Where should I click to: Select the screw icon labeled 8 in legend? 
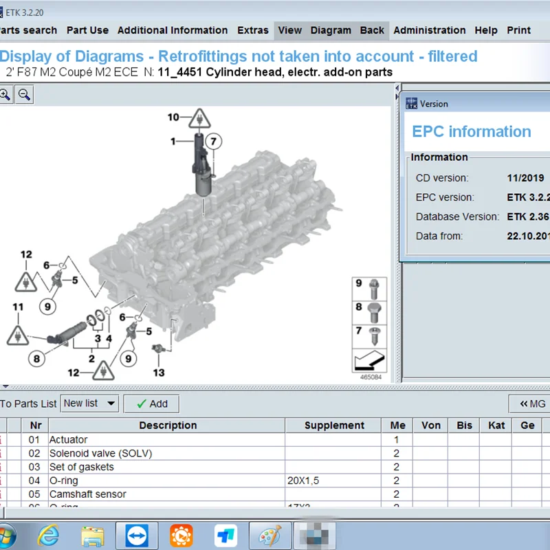375,311
